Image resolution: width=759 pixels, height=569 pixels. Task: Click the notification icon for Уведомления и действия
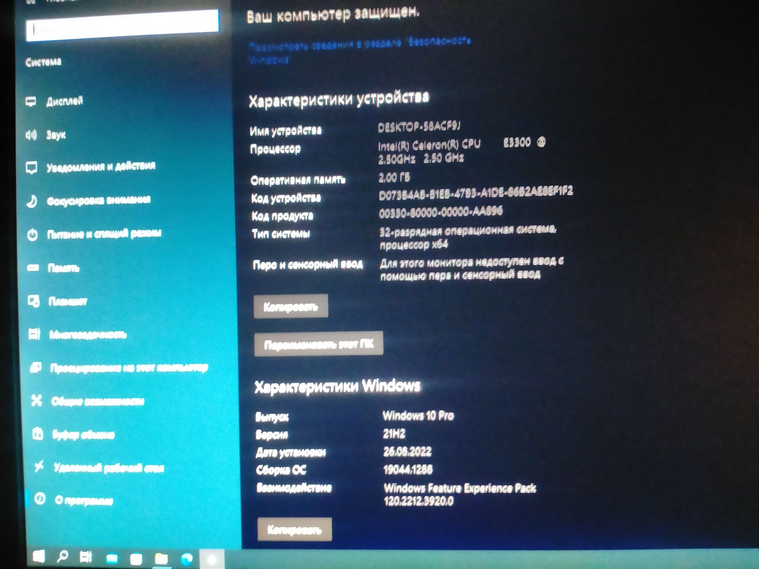coord(31,168)
